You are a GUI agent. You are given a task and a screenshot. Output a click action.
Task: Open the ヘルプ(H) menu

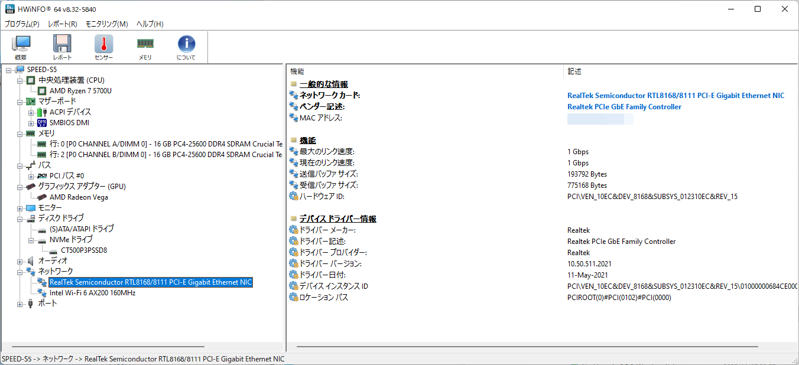[x=150, y=24]
